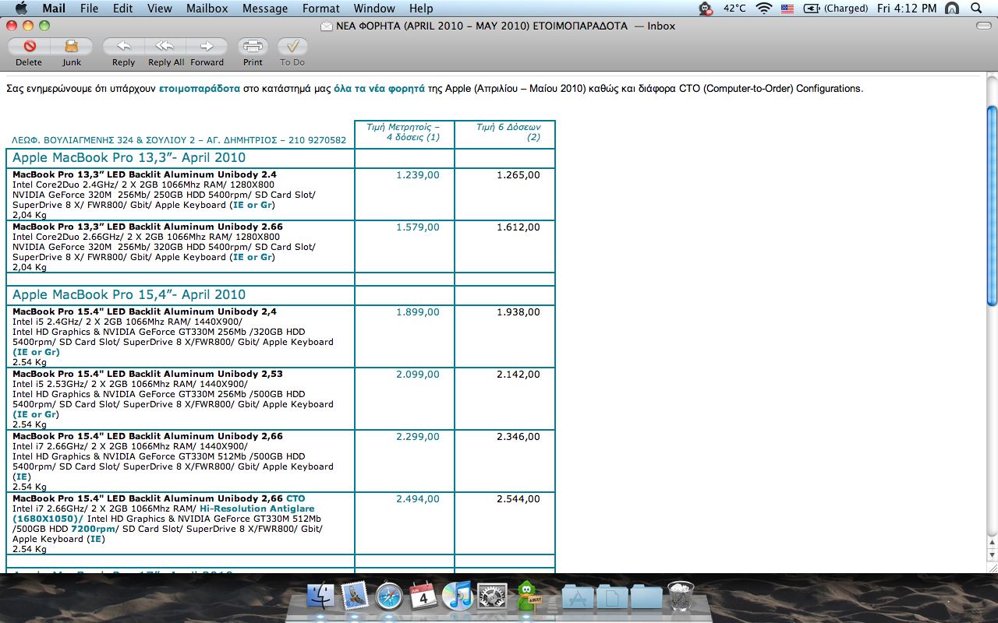Click column header 'Τιμή 6 Δόσεων (2)'
Viewport: 998px width, 623px height.
click(x=508, y=132)
